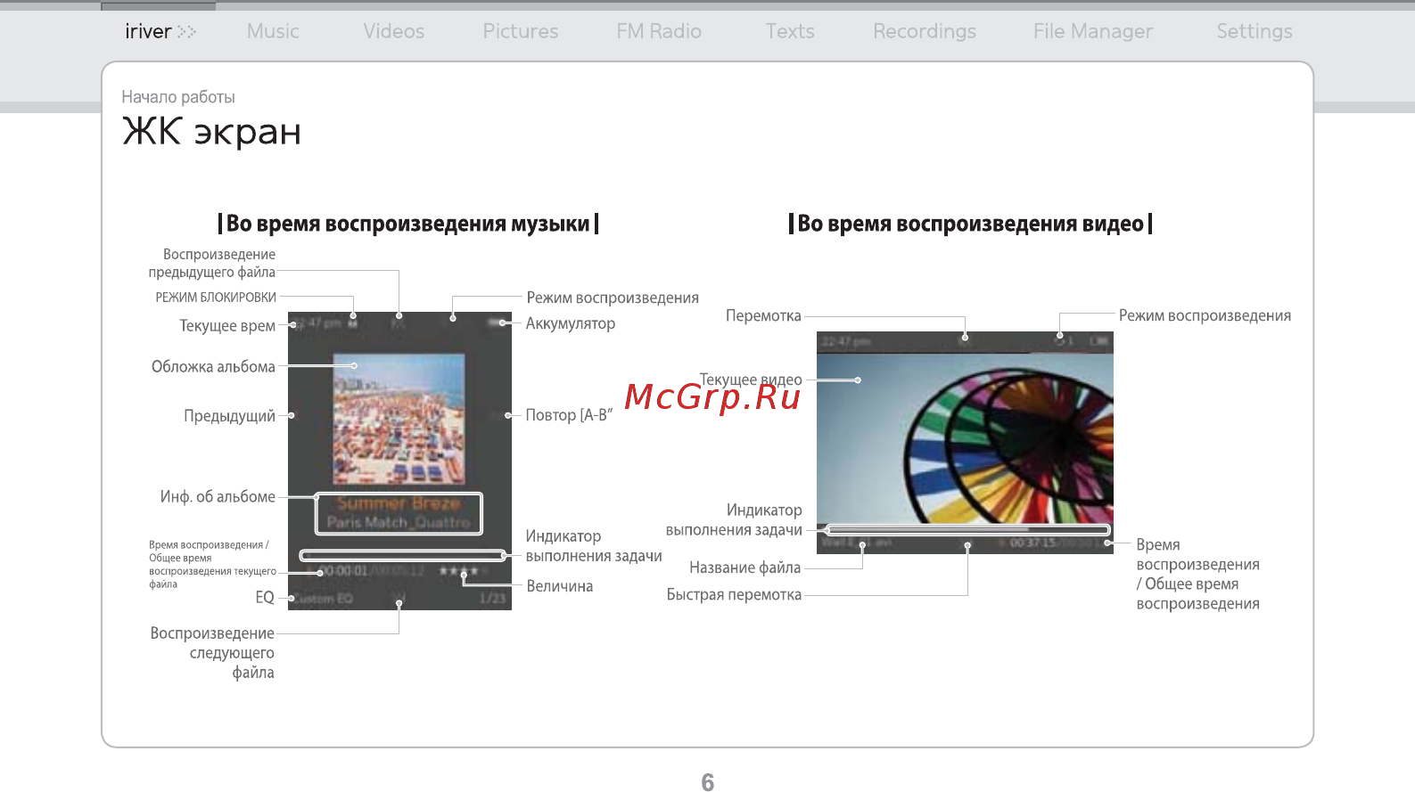This screenshot has height=792, width=1415.
Task: Click the label 'Обложка альбома'
Action: pos(213,366)
